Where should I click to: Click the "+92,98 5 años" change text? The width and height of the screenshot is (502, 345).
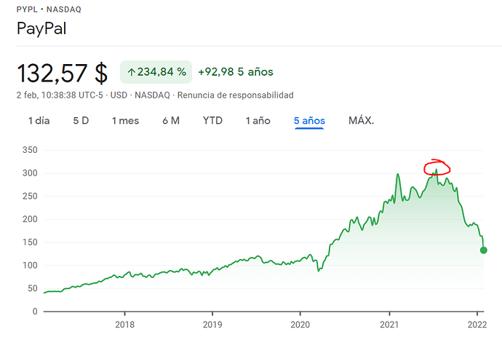click(235, 72)
